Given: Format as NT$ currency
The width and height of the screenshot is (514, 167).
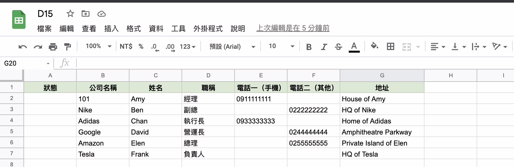Looking at the screenshot, I should pyautogui.click(x=126, y=46).
